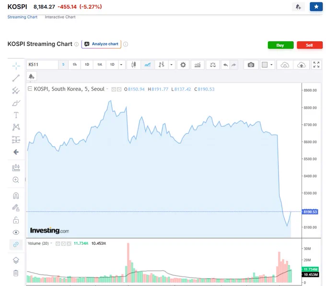This screenshot has width=326, height=286.
Task: Click the Analyze chart button
Action: (101, 44)
